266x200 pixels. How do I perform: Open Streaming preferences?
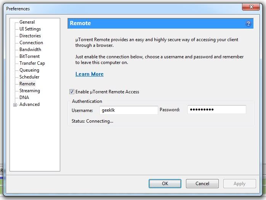[x=30, y=91]
